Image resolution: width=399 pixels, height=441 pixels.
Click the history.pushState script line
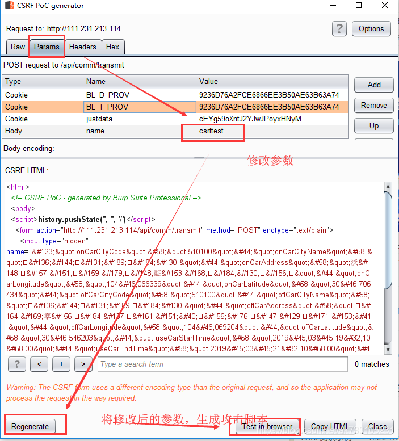tap(83, 220)
